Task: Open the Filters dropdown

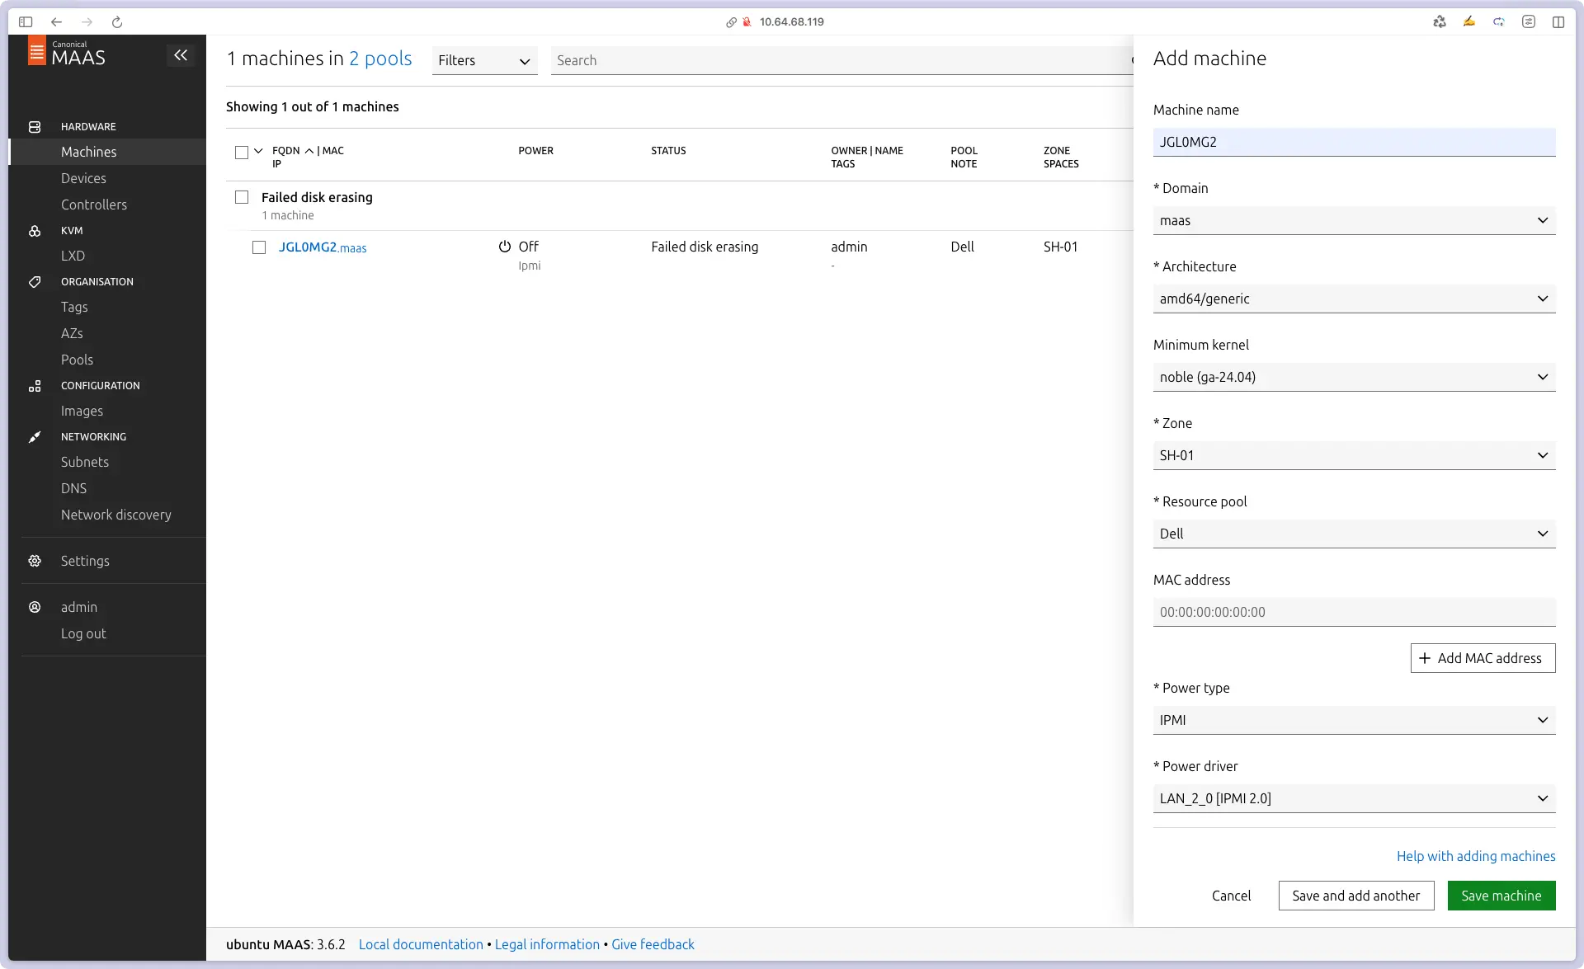Action: (x=484, y=60)
